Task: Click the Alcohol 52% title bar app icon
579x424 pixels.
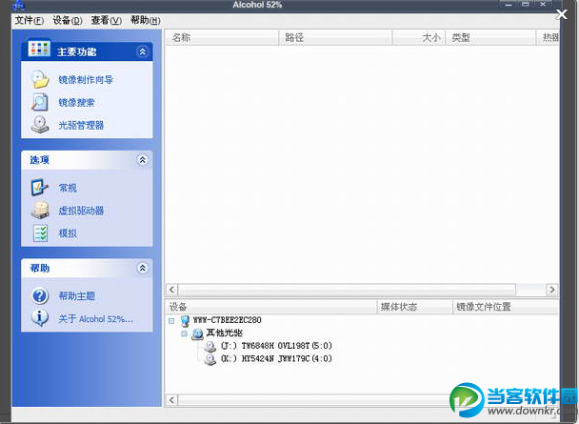Action: pos(19,5)
